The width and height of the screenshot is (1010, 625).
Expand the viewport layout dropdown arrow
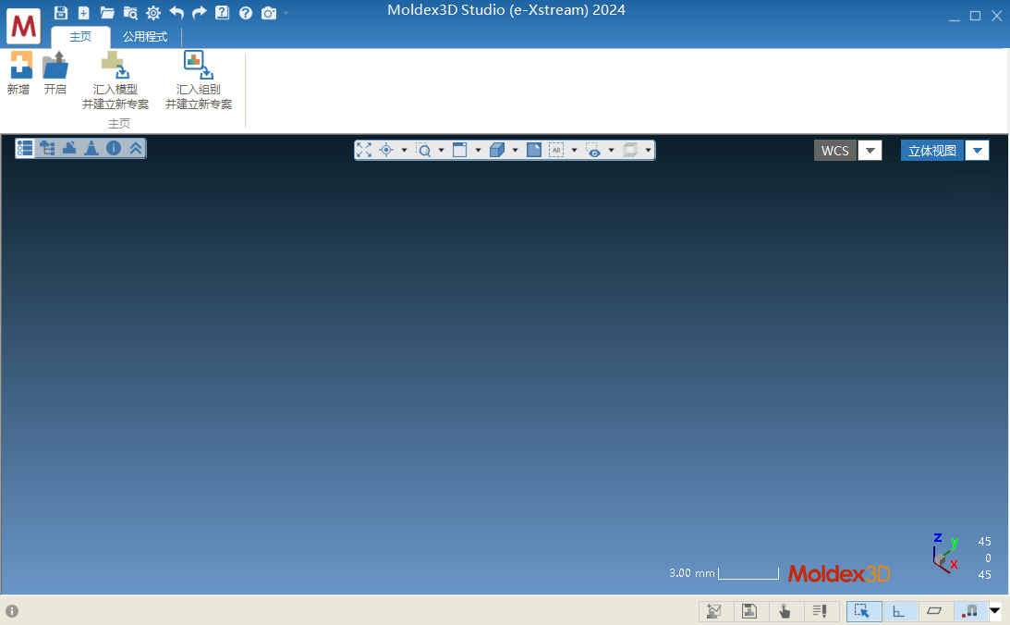coord(478,150)
